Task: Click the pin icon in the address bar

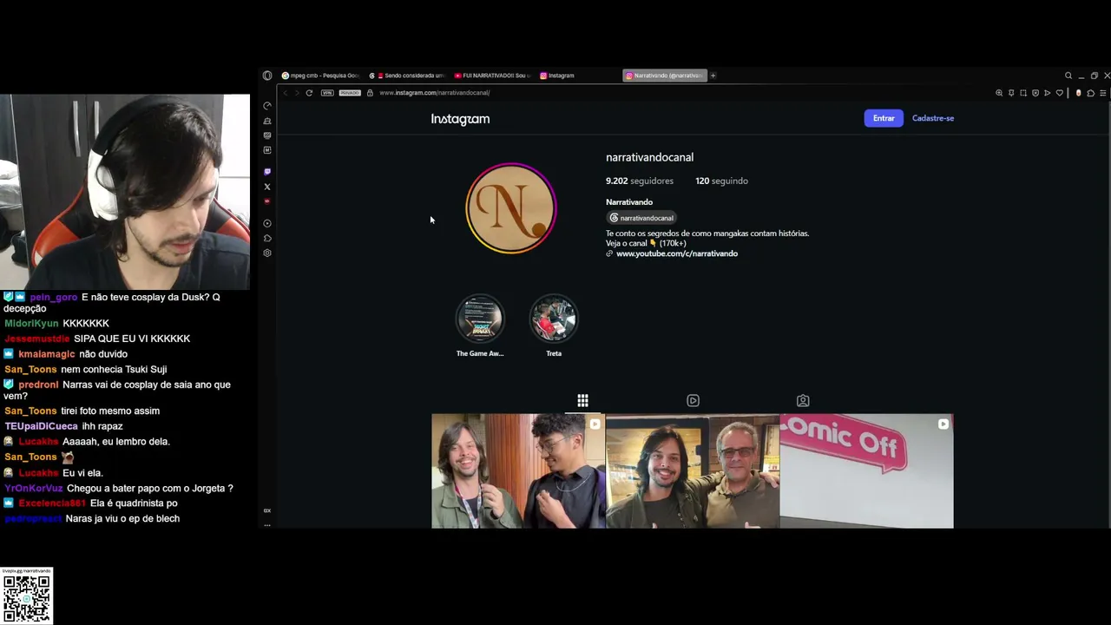Action: (1011, 93)
